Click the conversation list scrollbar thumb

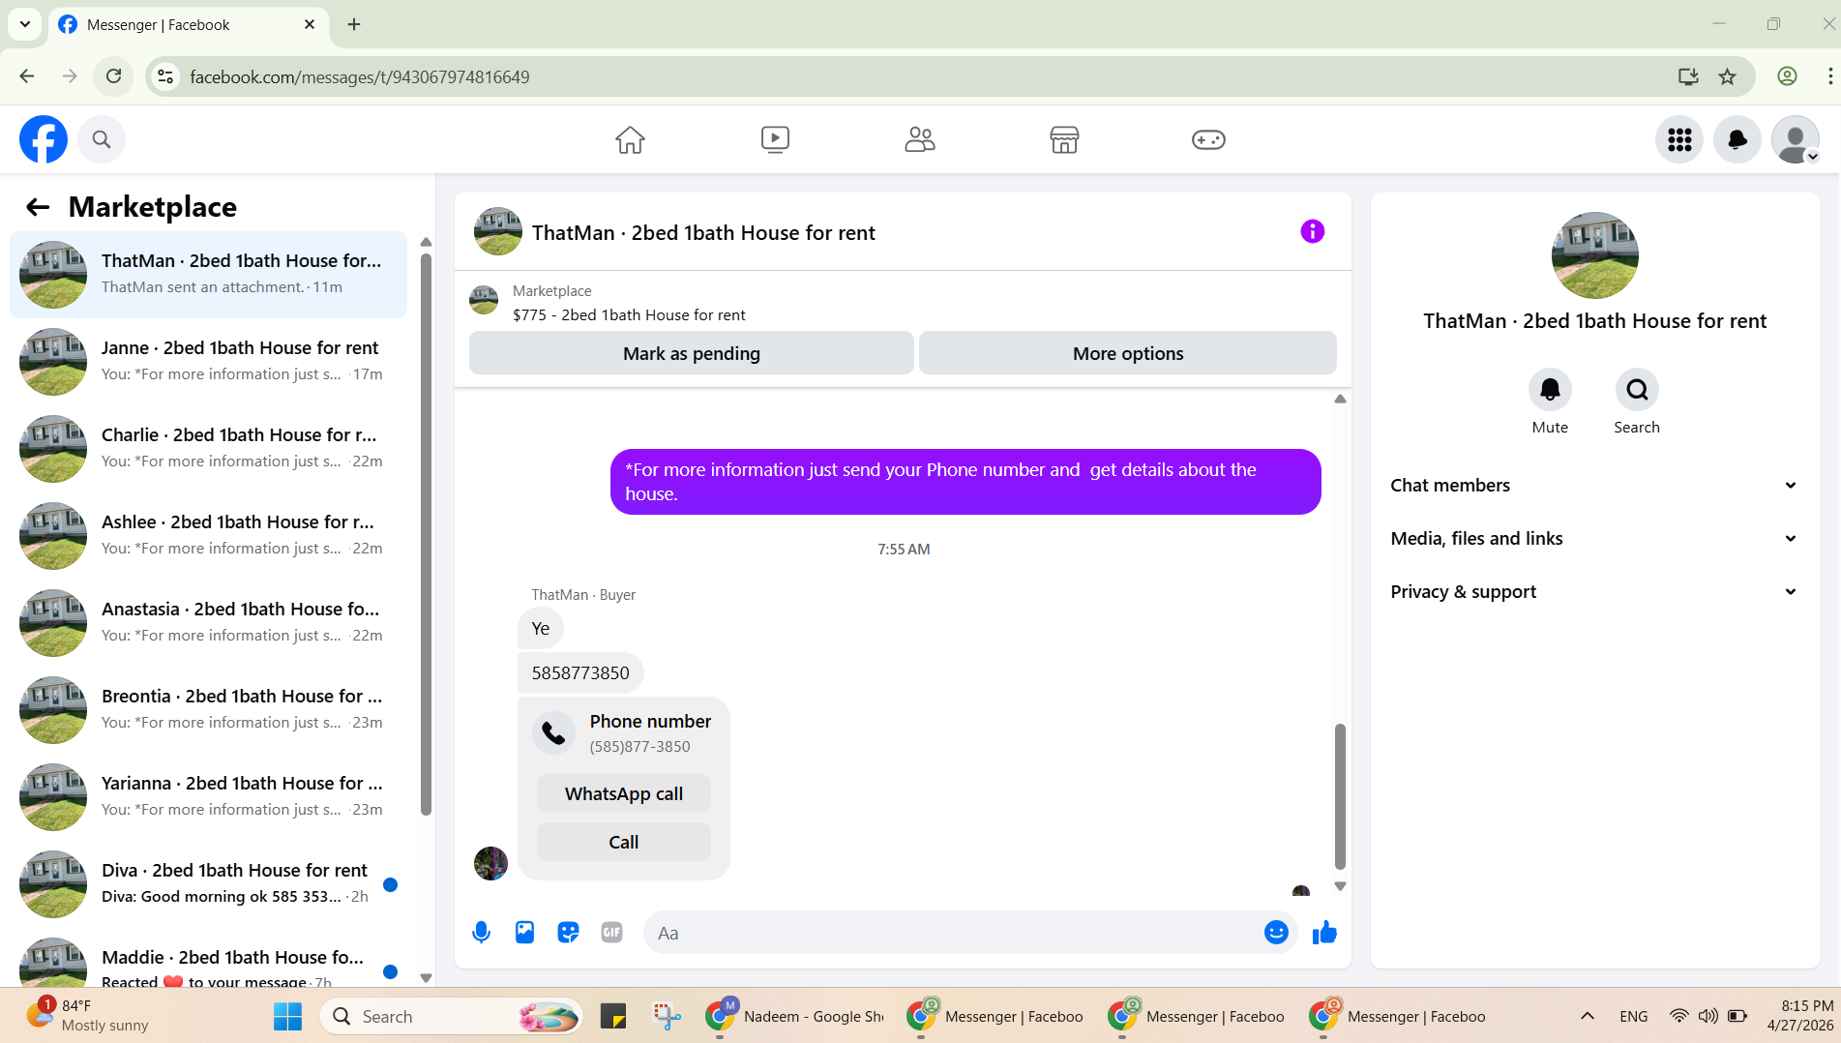point(426,534)
